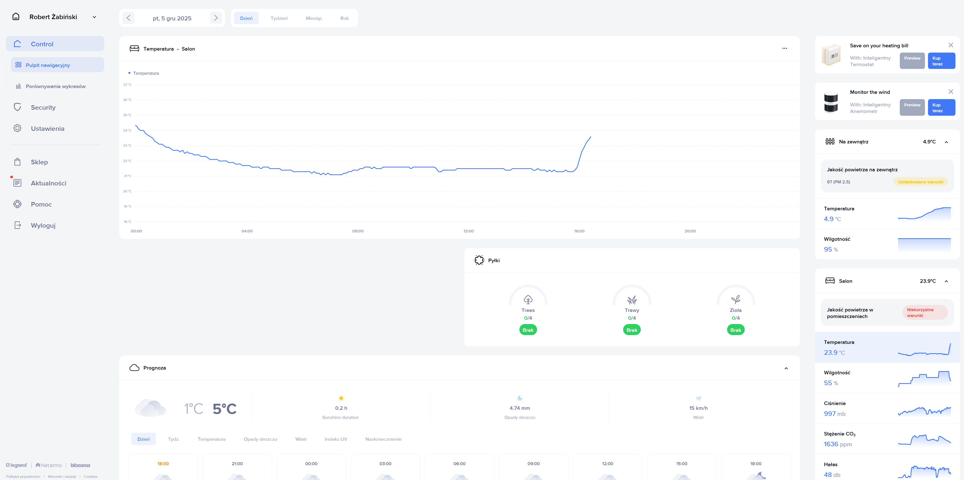The image size is (964, 480).
Task: Switch to Tydzień view tab
Action: pos(279,18)
